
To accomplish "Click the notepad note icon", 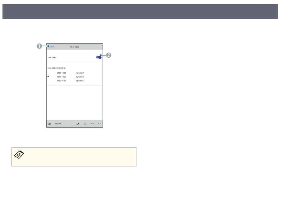I will (19, 154).
